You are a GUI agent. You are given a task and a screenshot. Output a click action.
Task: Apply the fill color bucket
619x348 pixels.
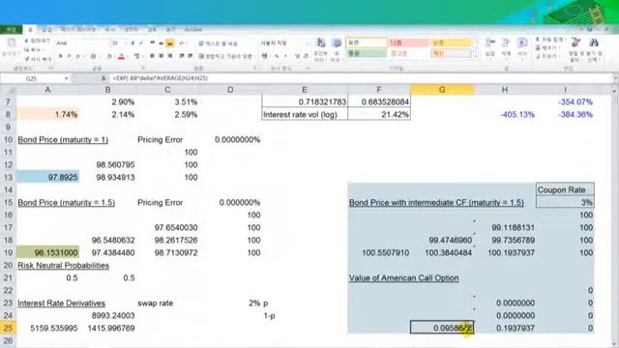[110, 57]
